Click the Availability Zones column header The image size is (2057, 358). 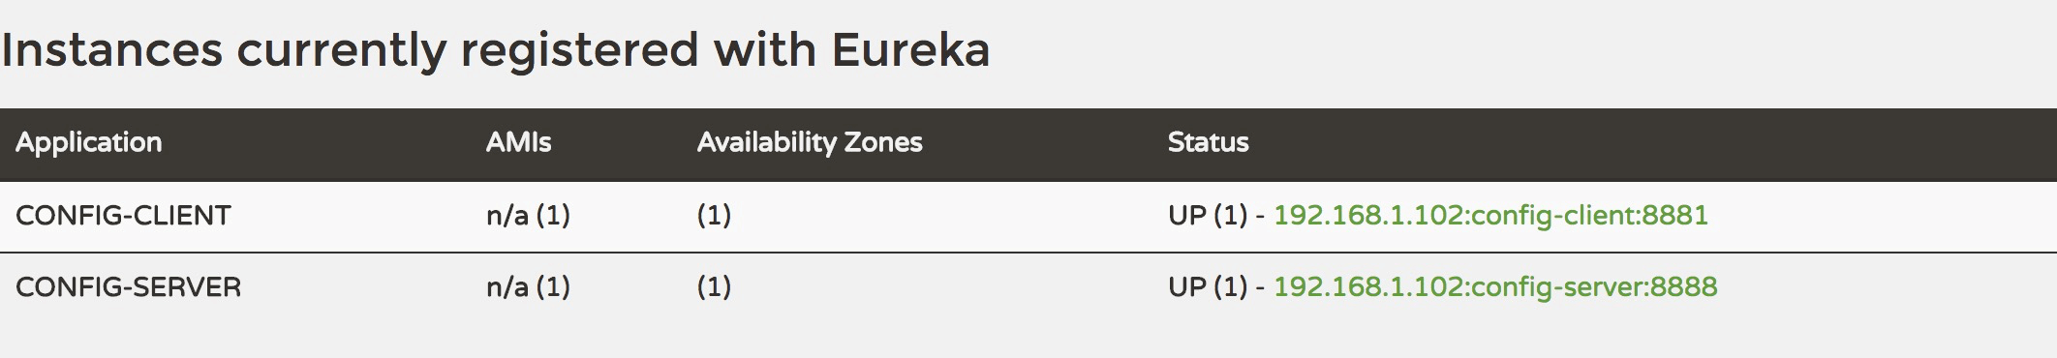pyautogui.click(x=810, y=143)
